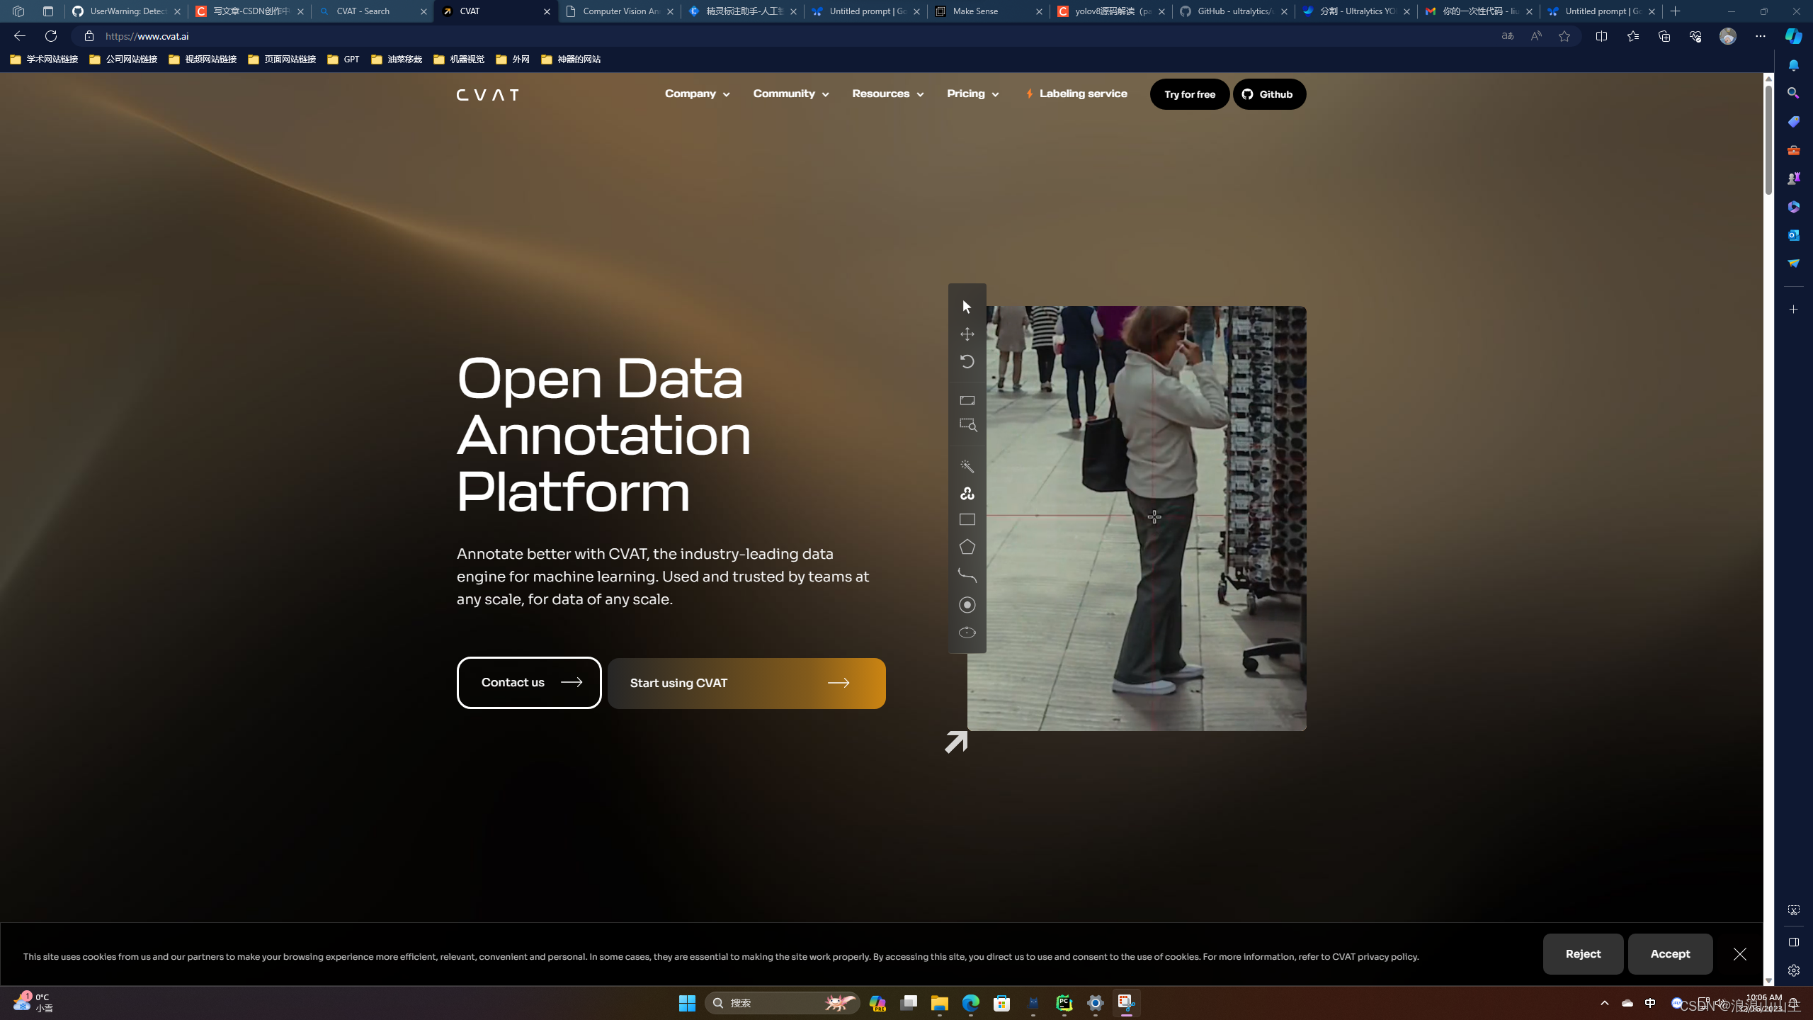Switch to the Make Sense tab

[x=988, y=11]
